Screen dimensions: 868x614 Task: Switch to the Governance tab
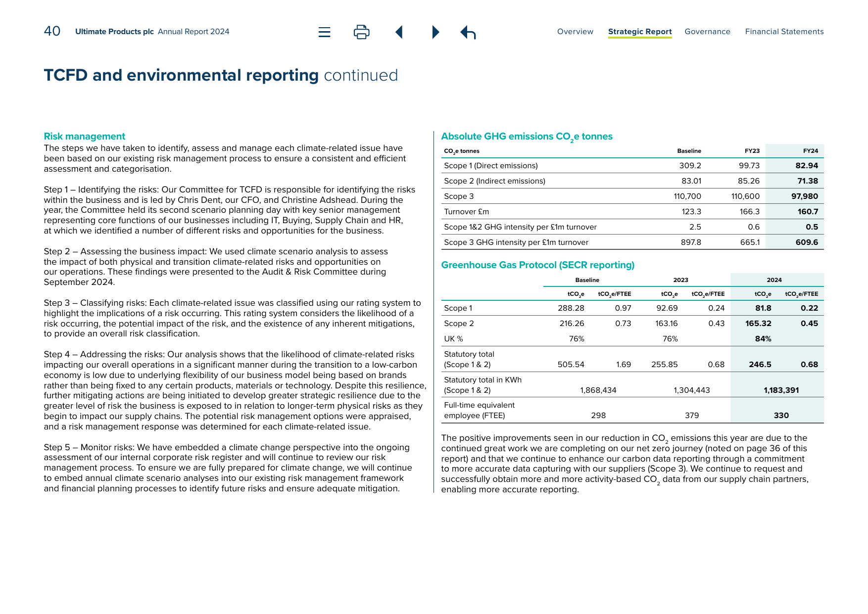(707, 32)
